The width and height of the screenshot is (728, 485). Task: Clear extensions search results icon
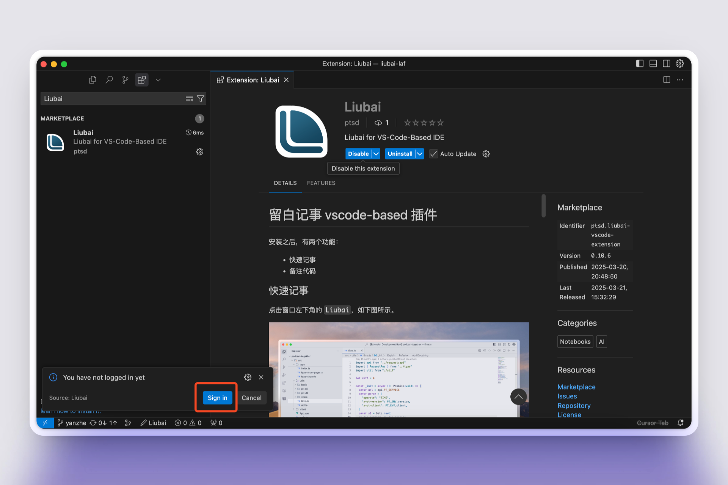click(x=189, y=99)
